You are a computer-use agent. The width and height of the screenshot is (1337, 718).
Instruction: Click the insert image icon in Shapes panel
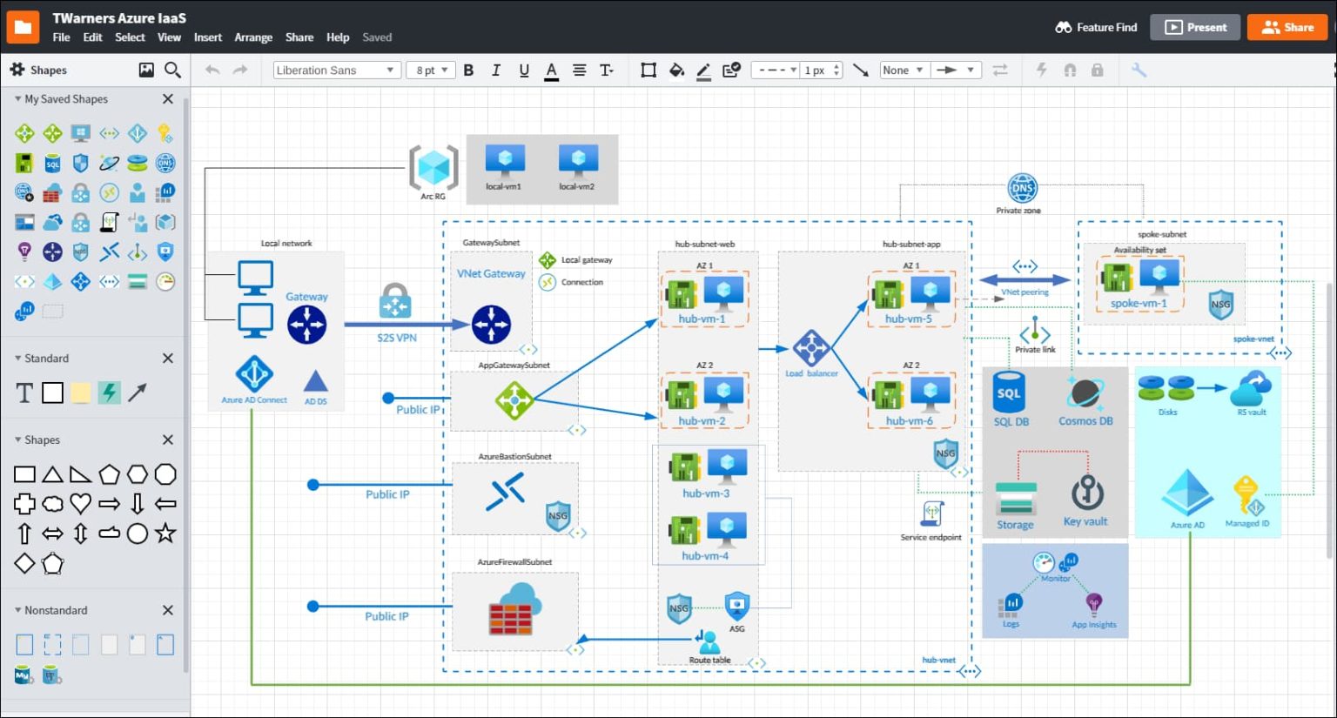pos(146,70)
